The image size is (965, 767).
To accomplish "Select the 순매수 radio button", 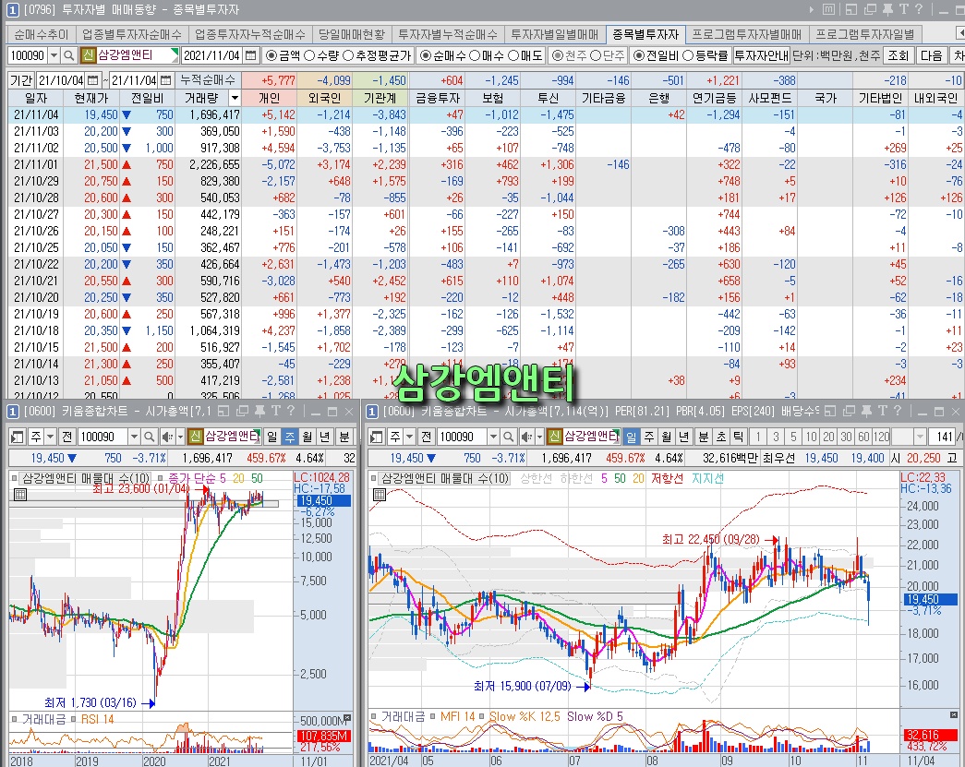I will point(426,56).
